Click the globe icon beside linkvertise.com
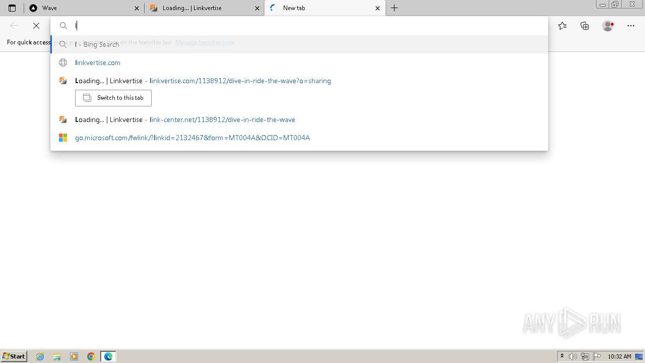The height and width of the screenshot is (363, 645). pos(63,63)
